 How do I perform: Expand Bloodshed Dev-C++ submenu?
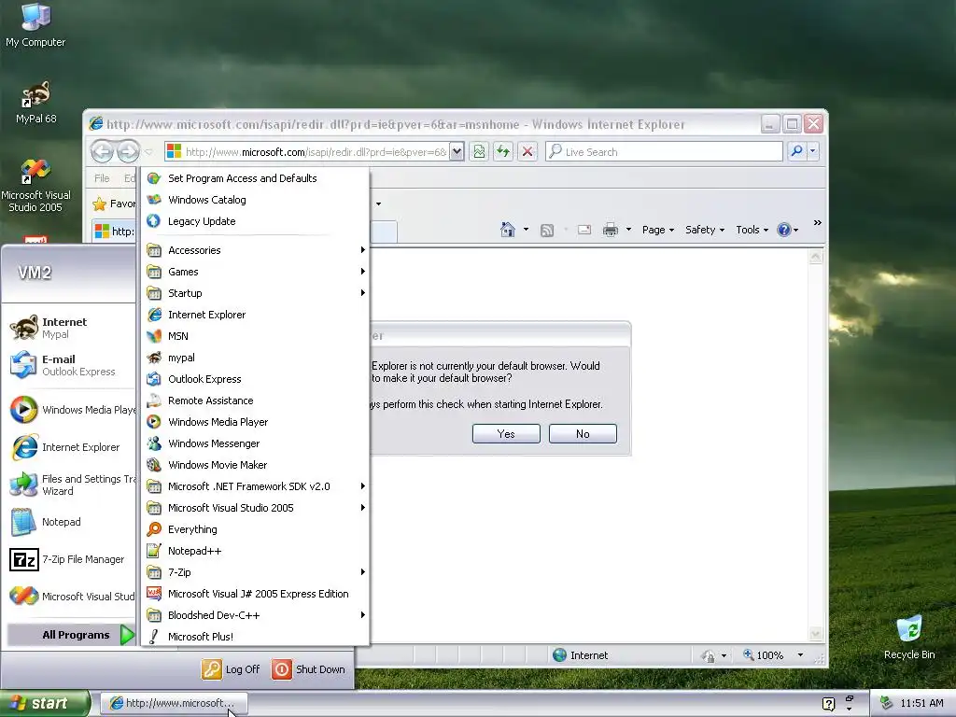(x=256, y=614)
